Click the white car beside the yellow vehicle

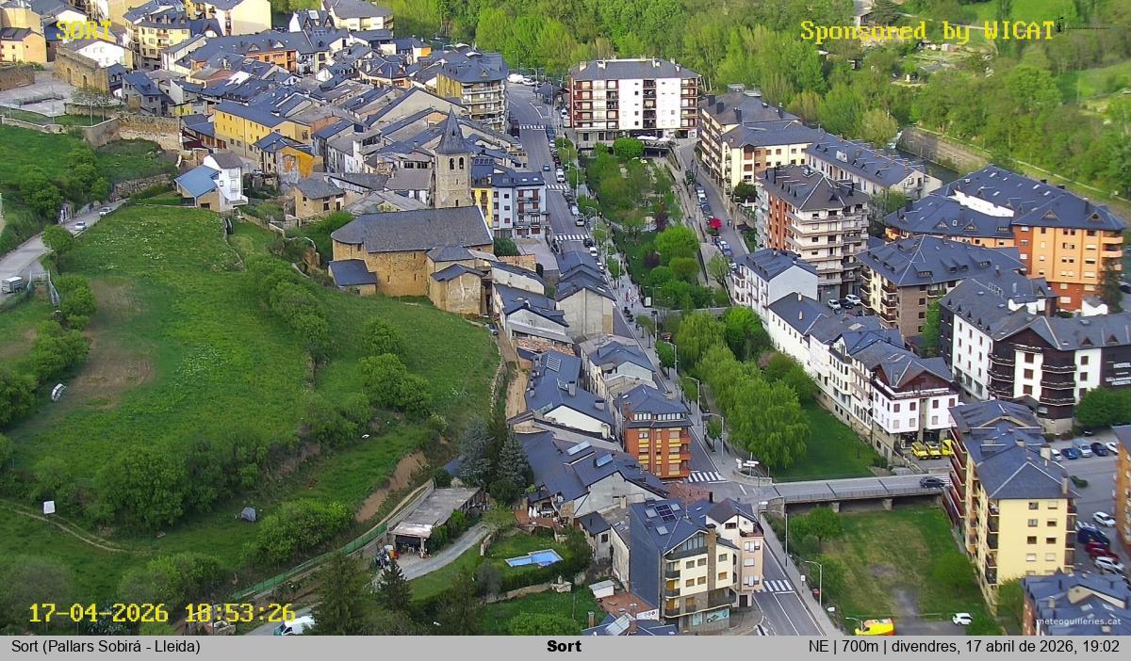pos(961,619)
